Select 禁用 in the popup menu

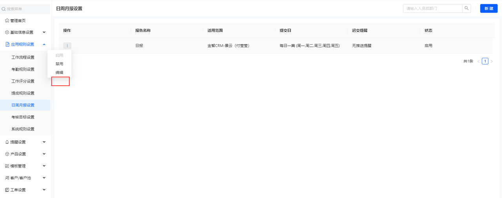pos(59,64)
